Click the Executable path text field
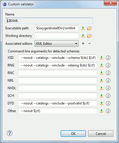This screenshot has width=119, height=143. 56,28
